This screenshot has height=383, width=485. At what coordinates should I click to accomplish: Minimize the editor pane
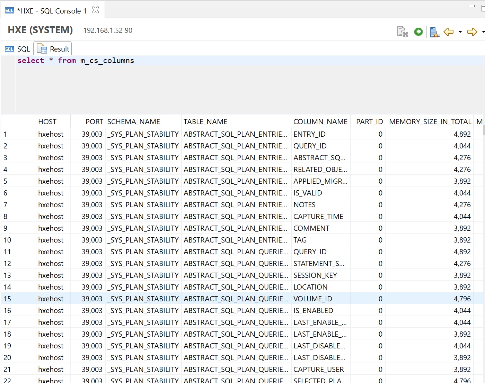tap(471, 6)
